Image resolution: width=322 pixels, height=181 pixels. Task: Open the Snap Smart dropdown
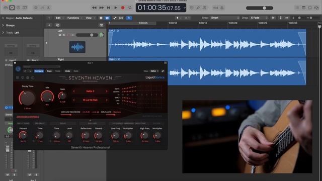point(225,18)
